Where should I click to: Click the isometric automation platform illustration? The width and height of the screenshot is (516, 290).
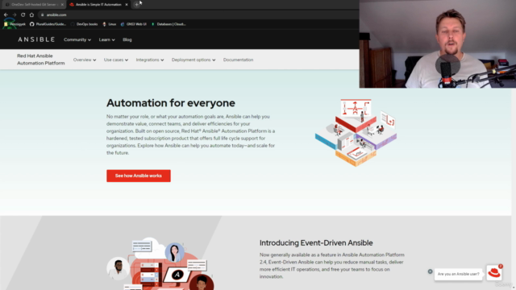[356, 132]
